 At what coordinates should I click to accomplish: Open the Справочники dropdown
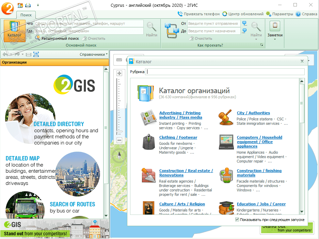[94, 54]
